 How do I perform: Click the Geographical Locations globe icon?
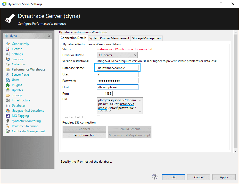[x=8, y=111]
